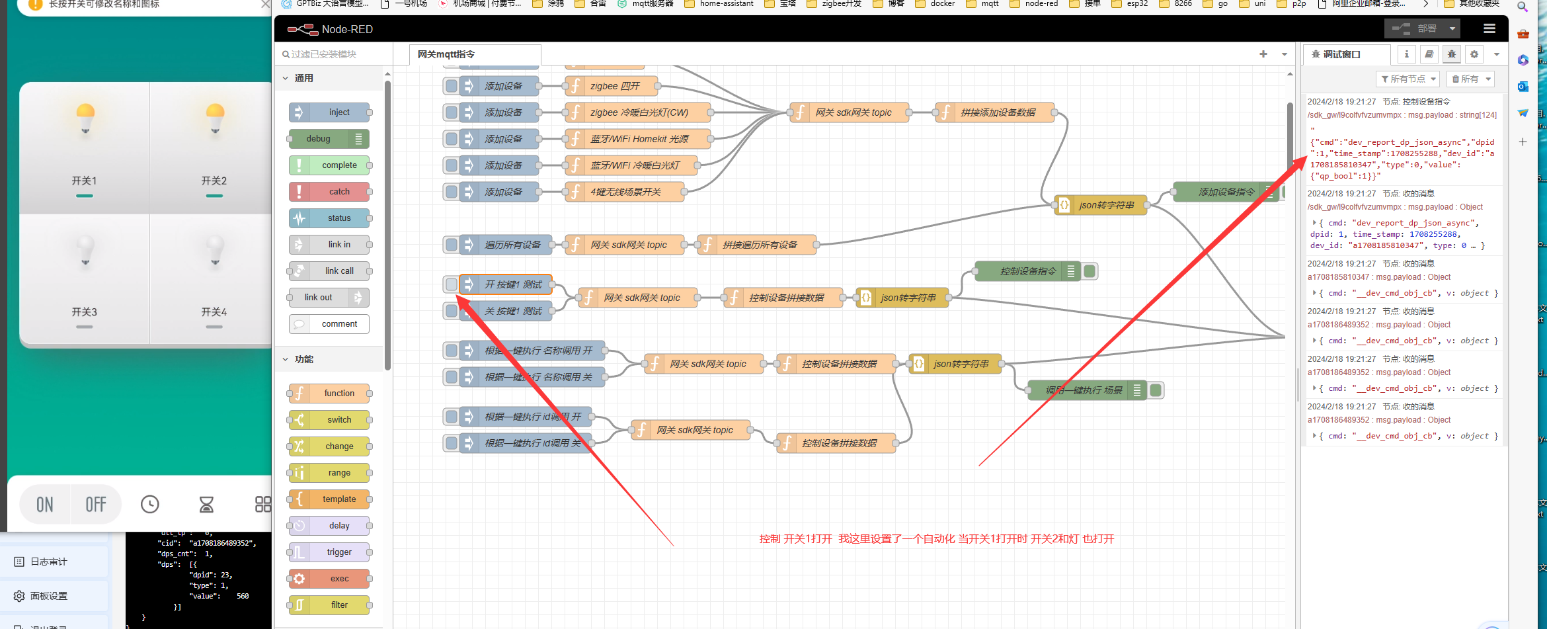The width and height of the screenshot is (1547, 629).
Task: Select the link call palette node
Action: 330,271
